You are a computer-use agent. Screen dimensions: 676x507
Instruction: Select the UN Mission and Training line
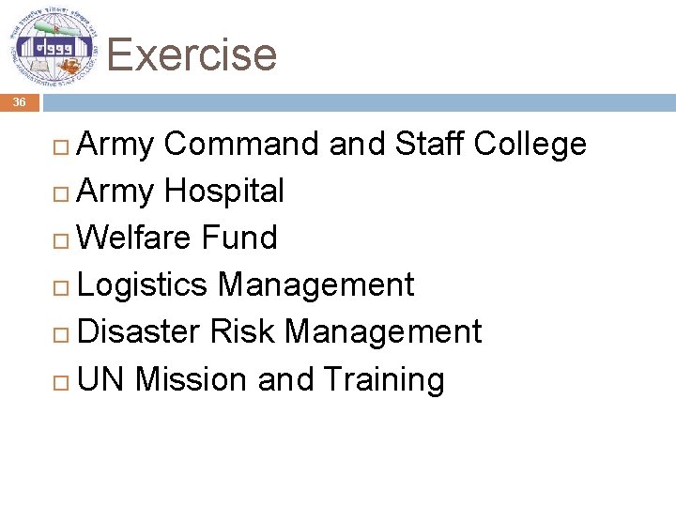pyautogui.click(x=260, y=379)
